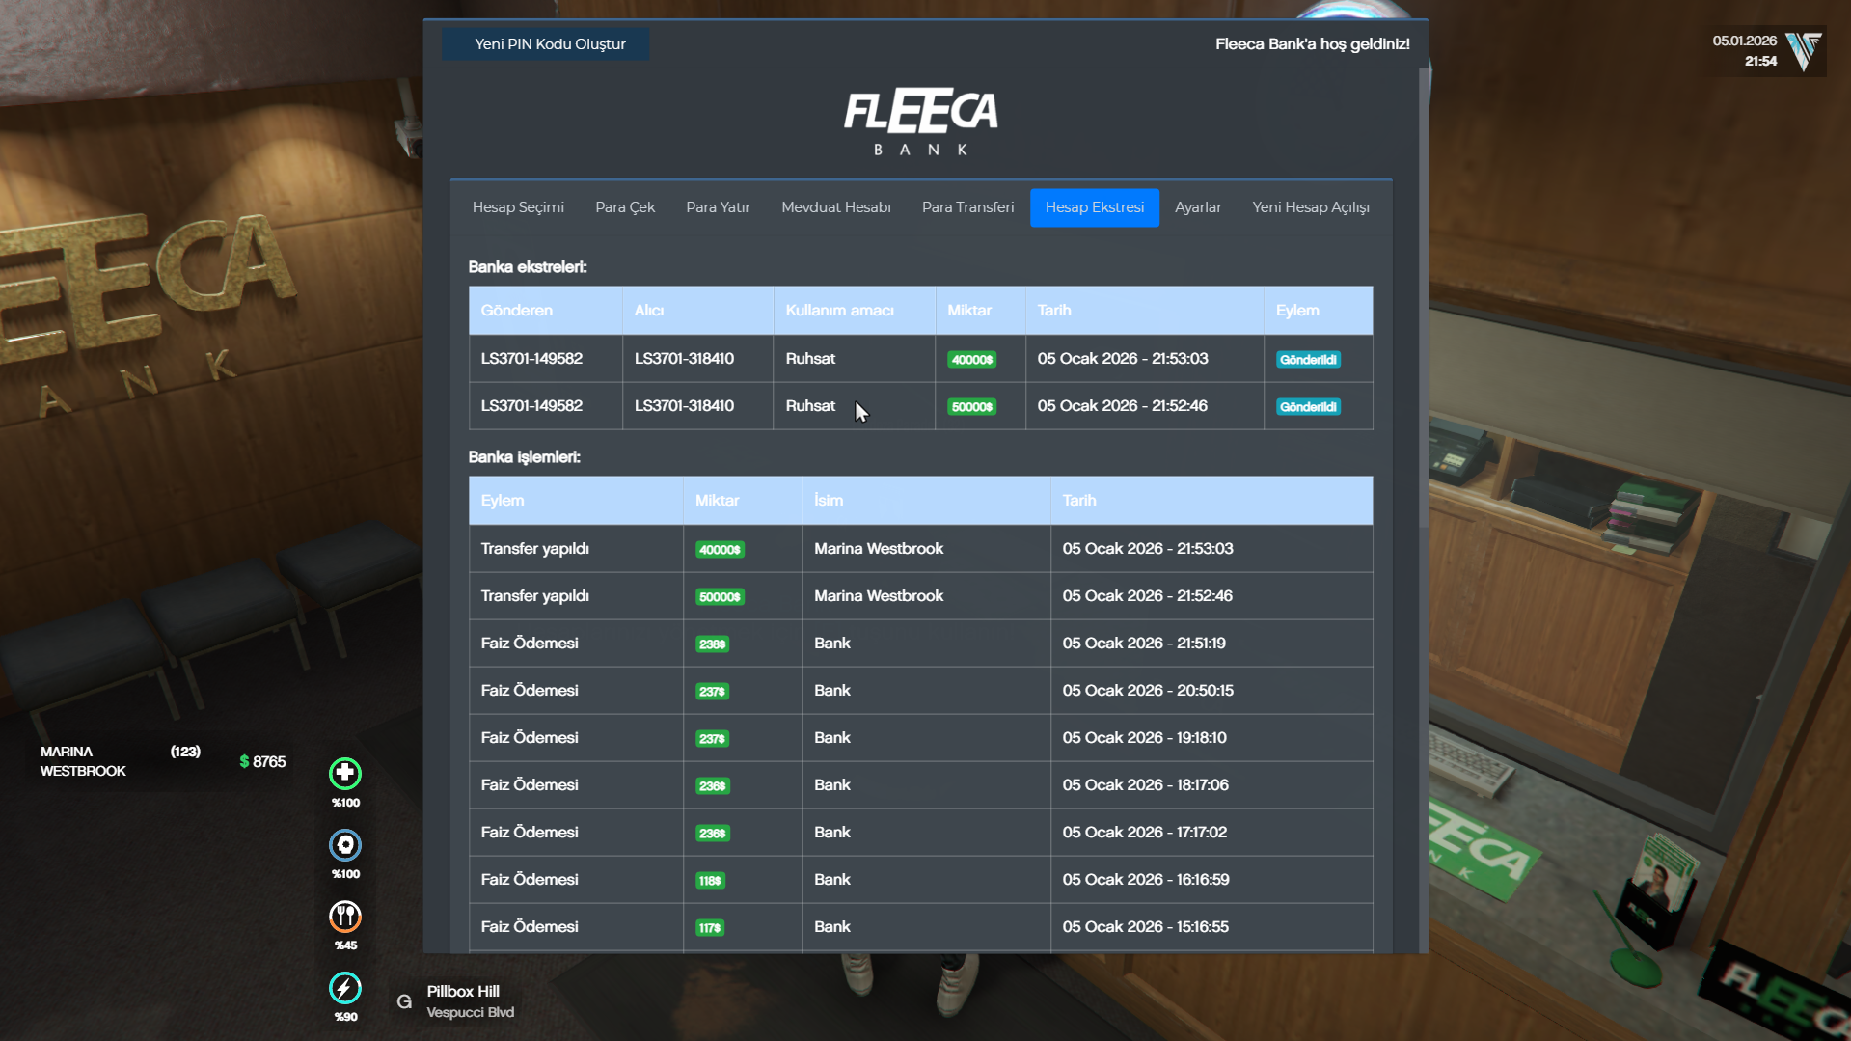Open the Ayarlar settings tab
This screenshot has height=1041, width=1851.
1198,207
